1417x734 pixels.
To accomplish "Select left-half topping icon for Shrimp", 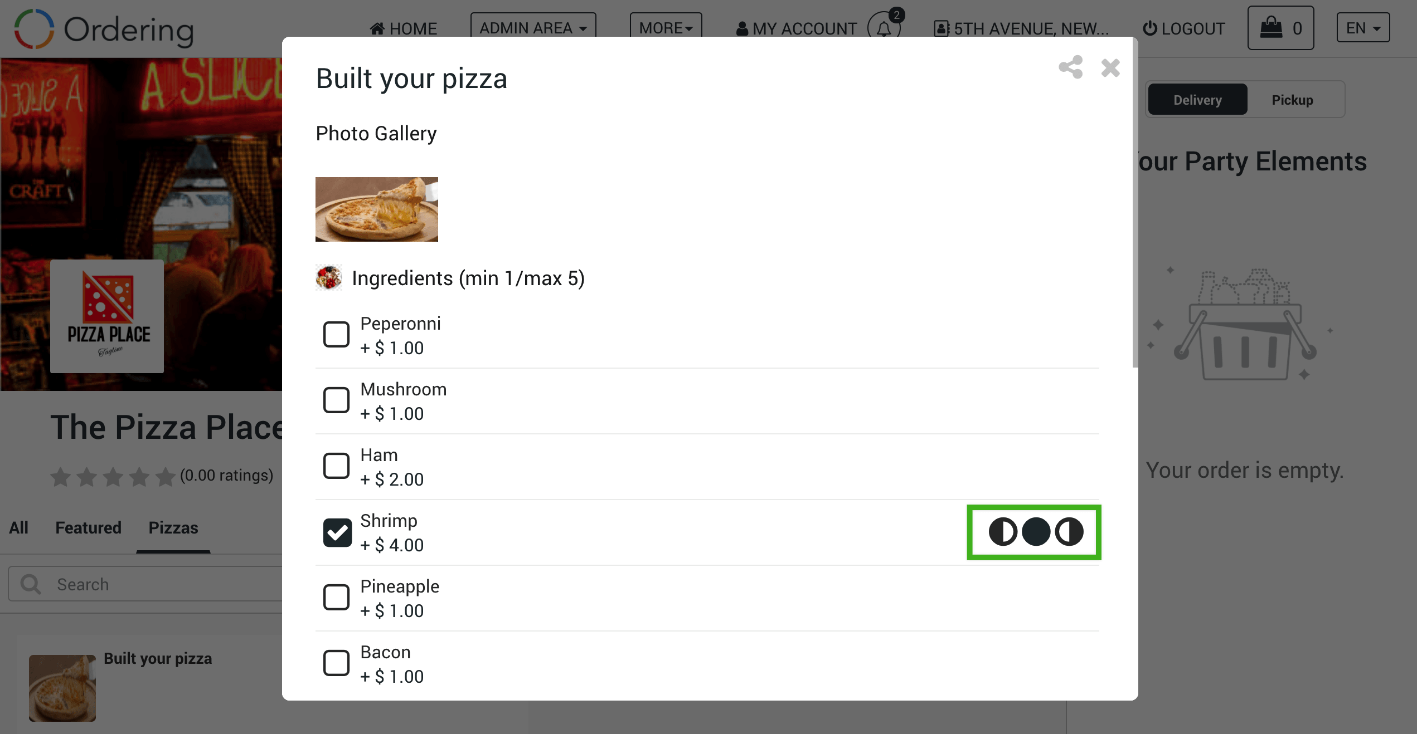I will pyautogui.click(x=1003, y=531).
